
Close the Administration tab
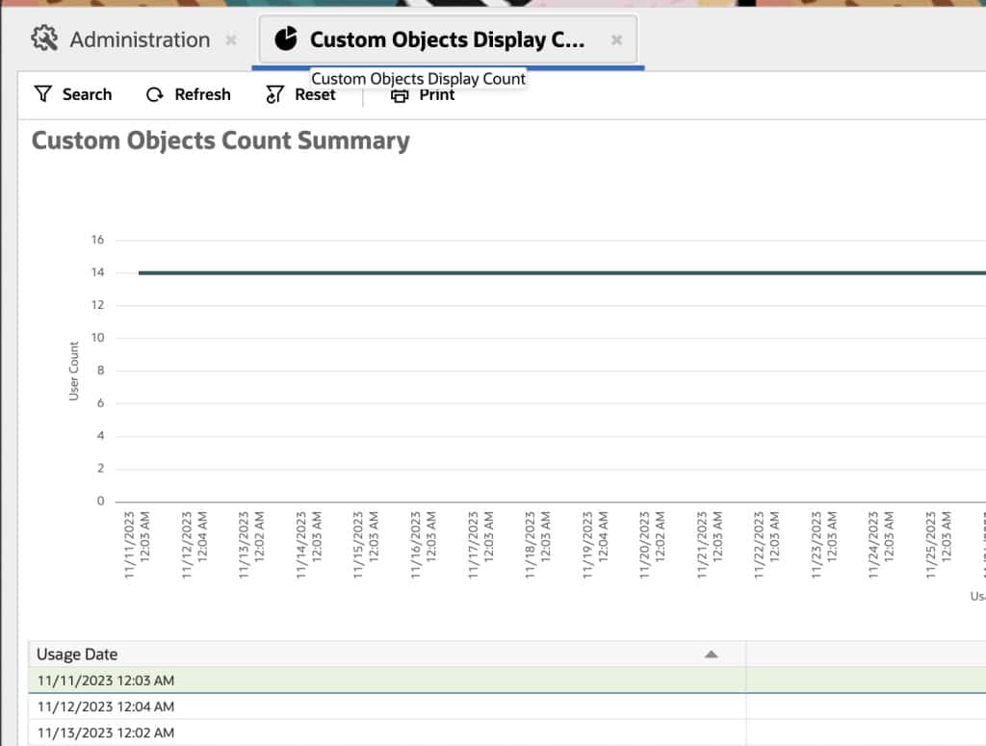[x=229, y=40]
